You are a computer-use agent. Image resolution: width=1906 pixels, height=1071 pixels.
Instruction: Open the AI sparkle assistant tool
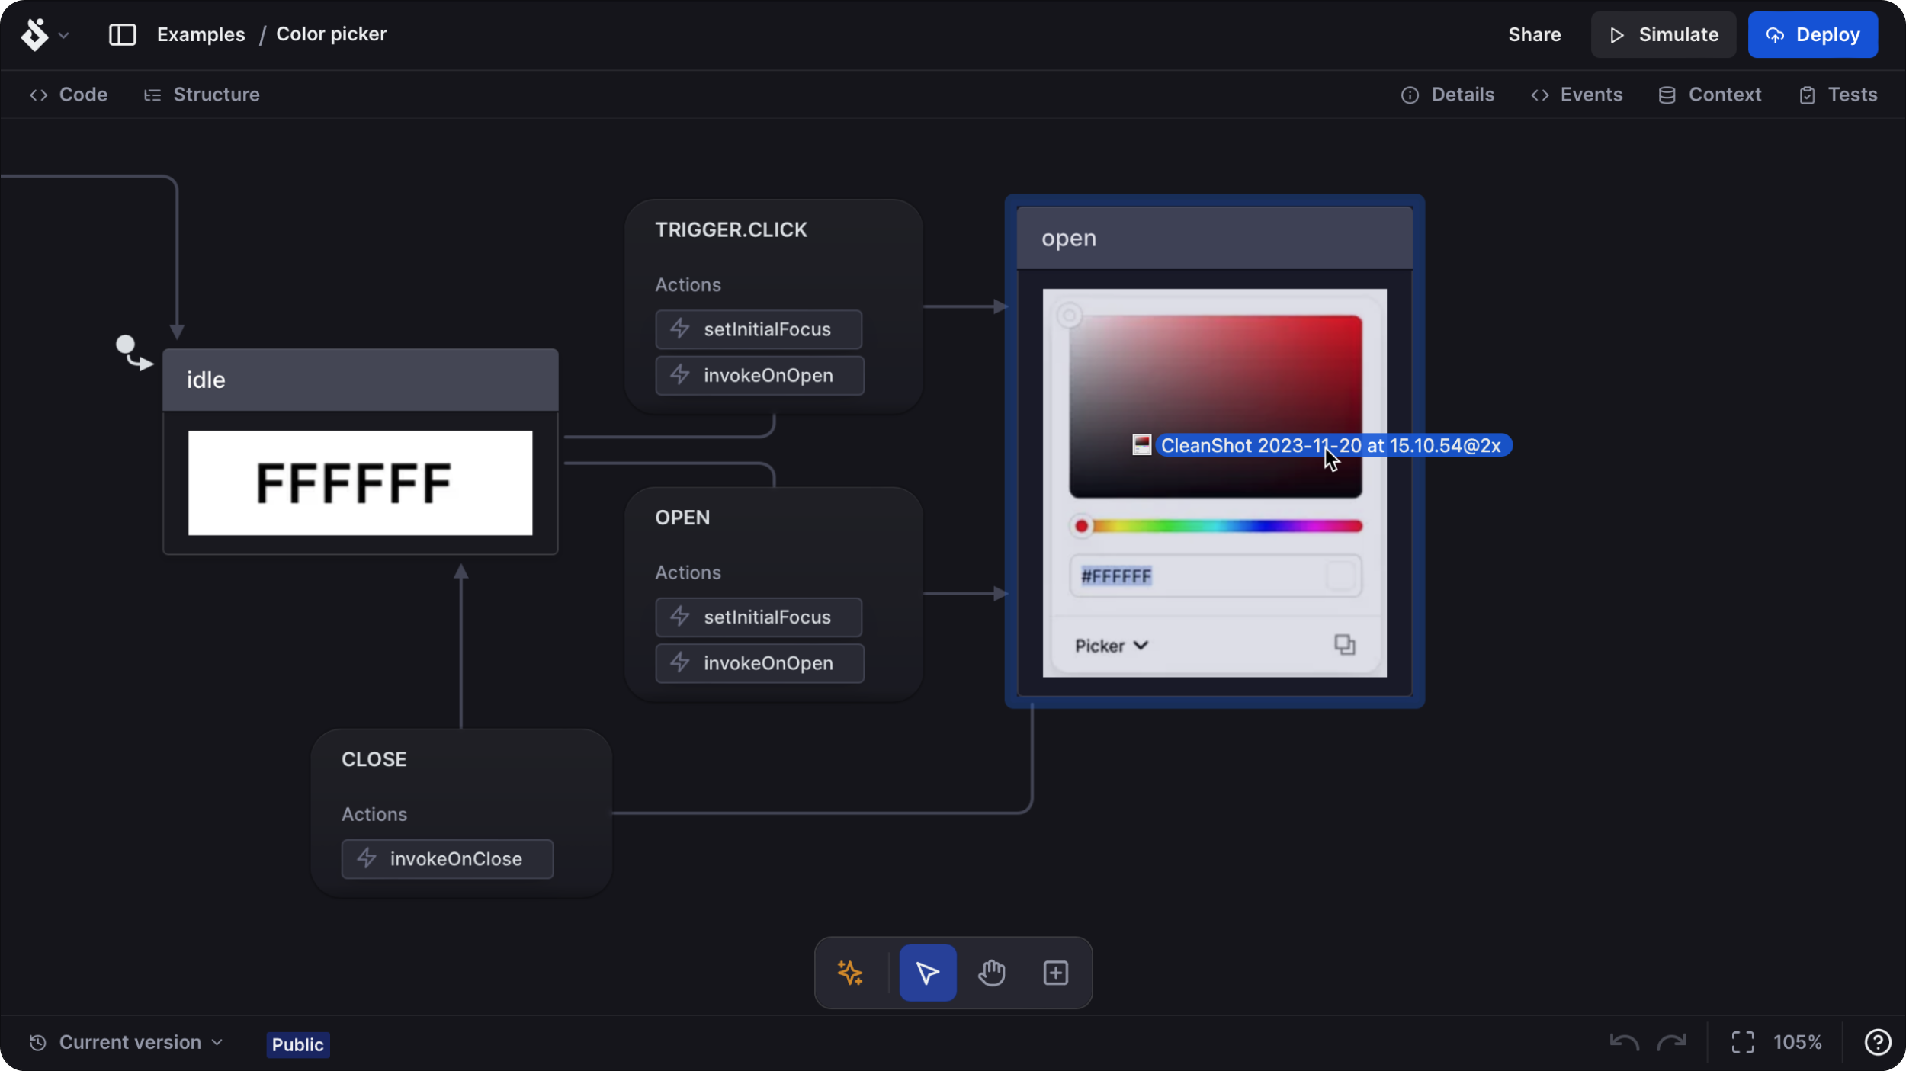(x=849, y=972)
